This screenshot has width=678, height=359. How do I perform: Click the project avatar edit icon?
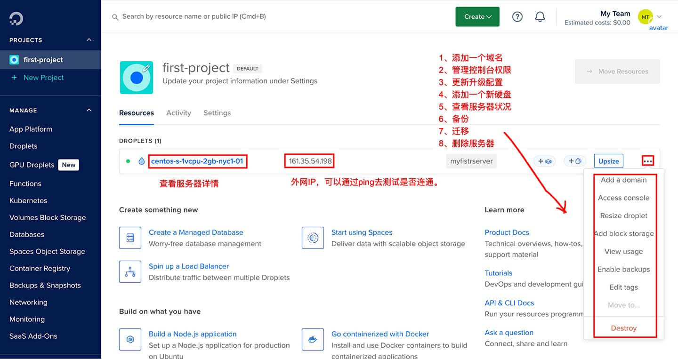click(x=146, y=68)
